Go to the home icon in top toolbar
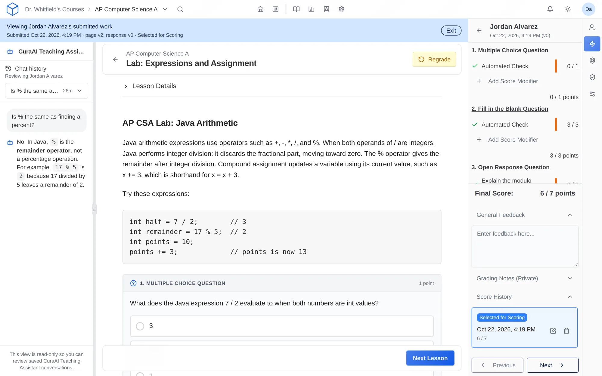This screenshot has height=376, width=602. [x=260, y=9]
